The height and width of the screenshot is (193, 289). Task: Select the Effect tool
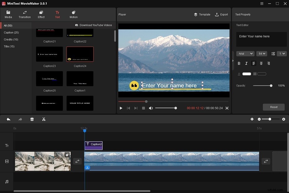pyautogui.click(x=41, y=14)
